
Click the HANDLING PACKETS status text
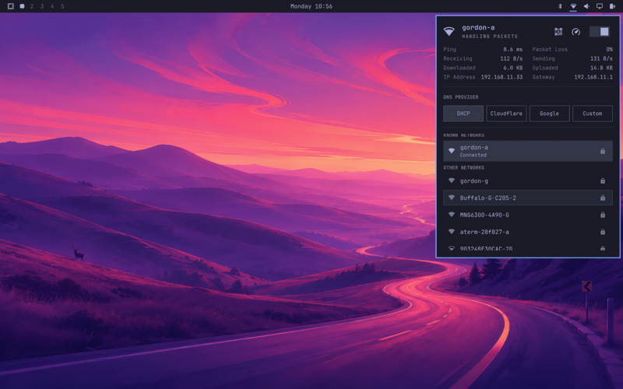pyautogui.click(x=490, y=36)
